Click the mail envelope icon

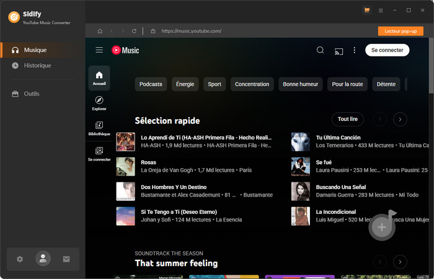[x=66, y=259]
